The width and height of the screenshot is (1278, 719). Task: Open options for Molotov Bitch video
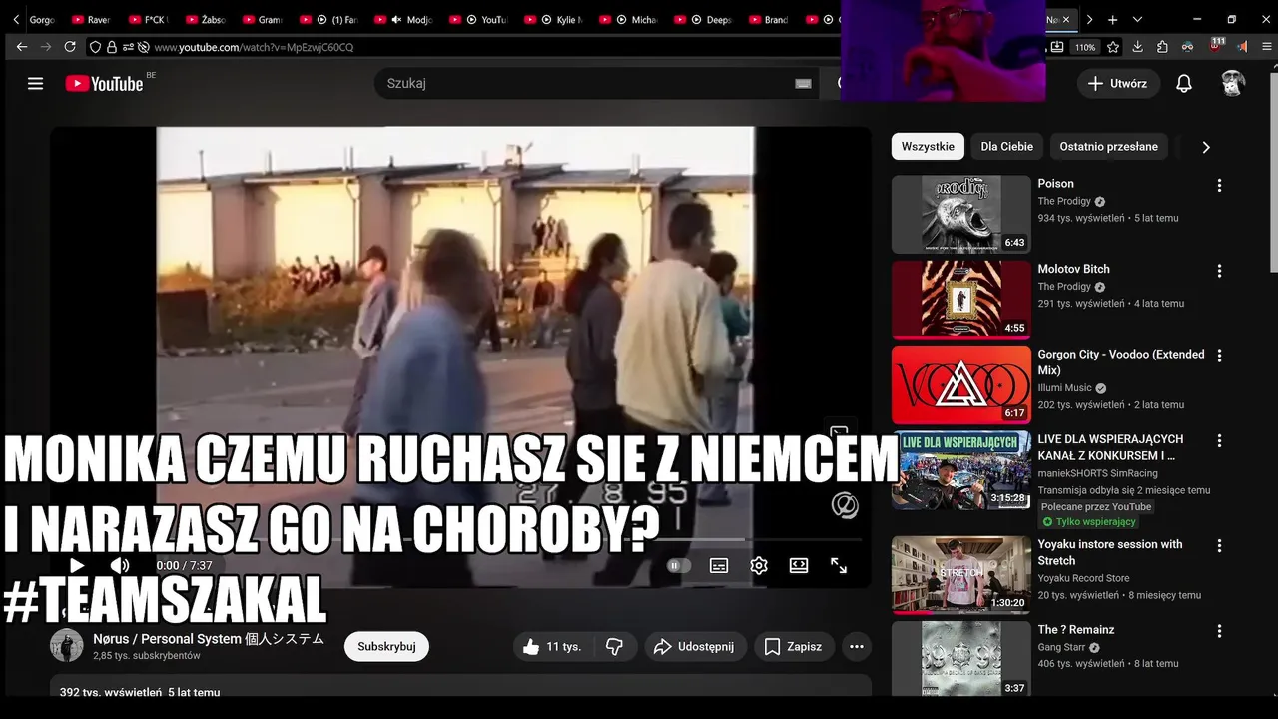1219,271
